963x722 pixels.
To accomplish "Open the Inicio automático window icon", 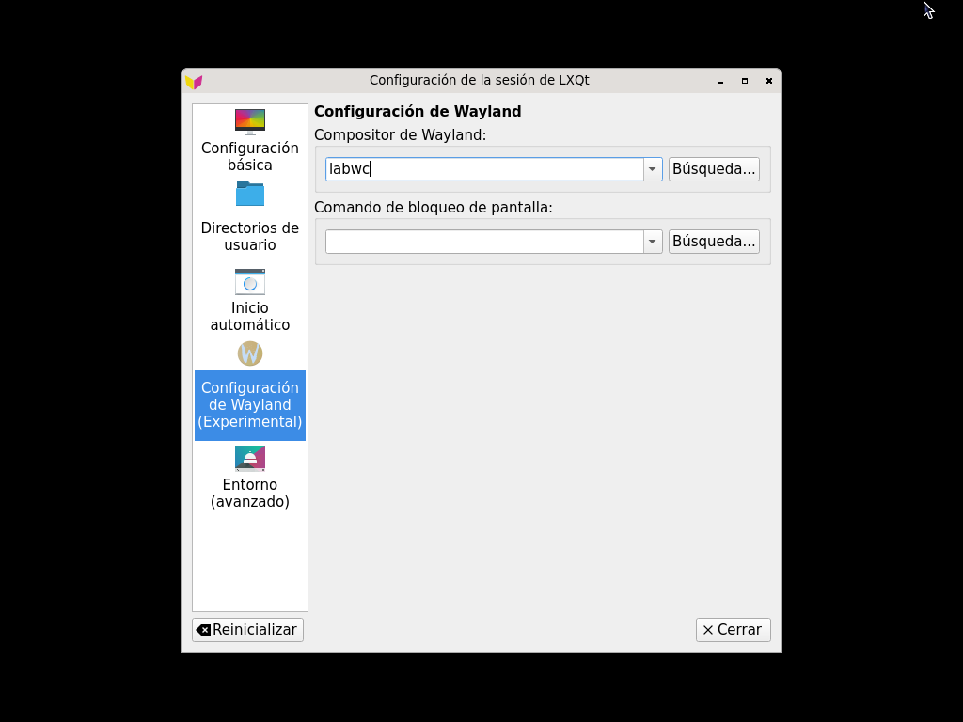I will (x=249, y=282).
